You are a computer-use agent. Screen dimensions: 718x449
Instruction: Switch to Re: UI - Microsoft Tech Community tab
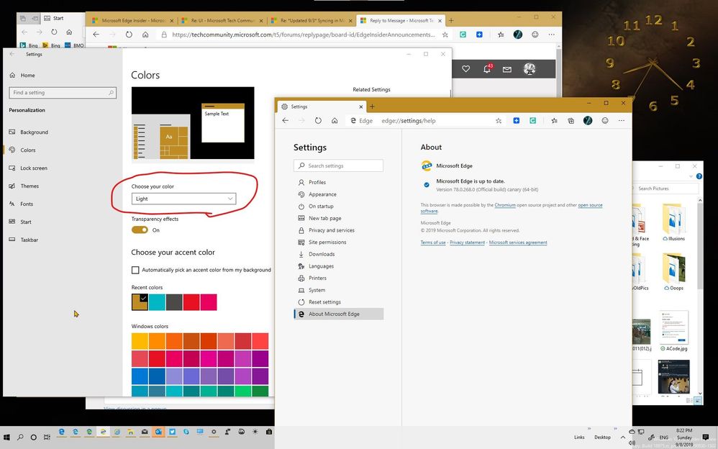[x=222, y=20]
